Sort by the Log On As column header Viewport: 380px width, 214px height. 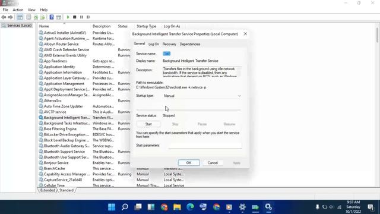(172, 26)
